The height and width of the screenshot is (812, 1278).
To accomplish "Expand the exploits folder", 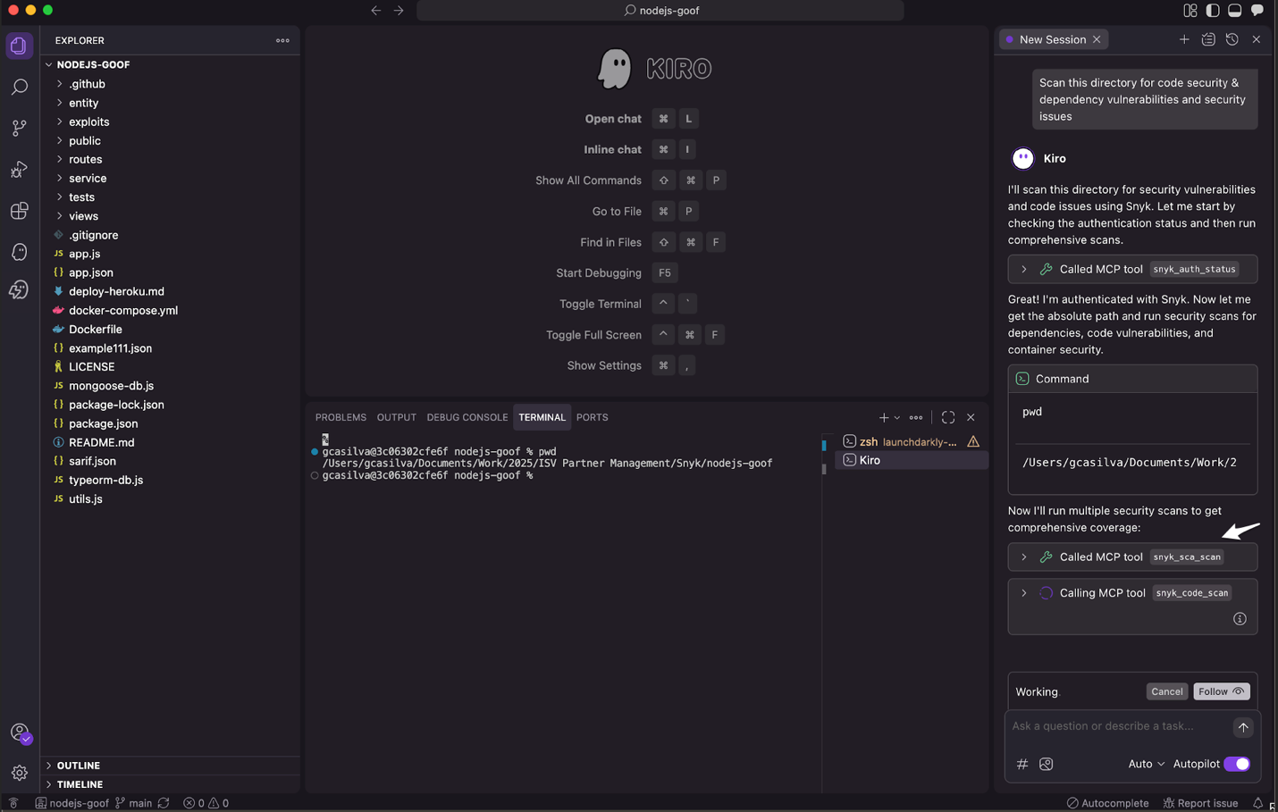I will 170,121.
